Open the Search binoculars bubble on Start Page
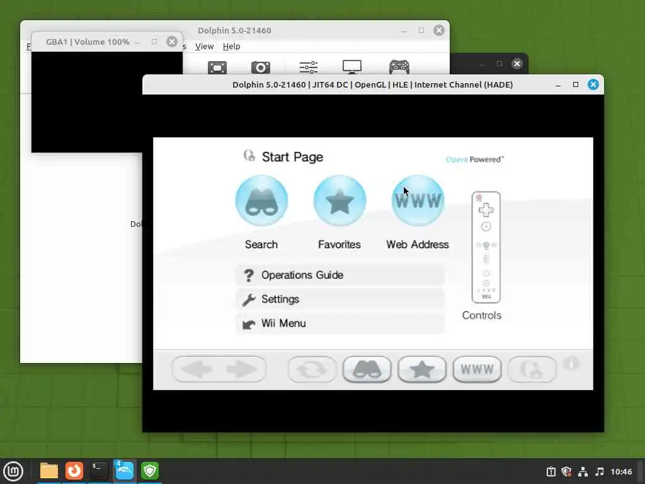This screenshot has width=645, height=484. (x=261, y=200)
